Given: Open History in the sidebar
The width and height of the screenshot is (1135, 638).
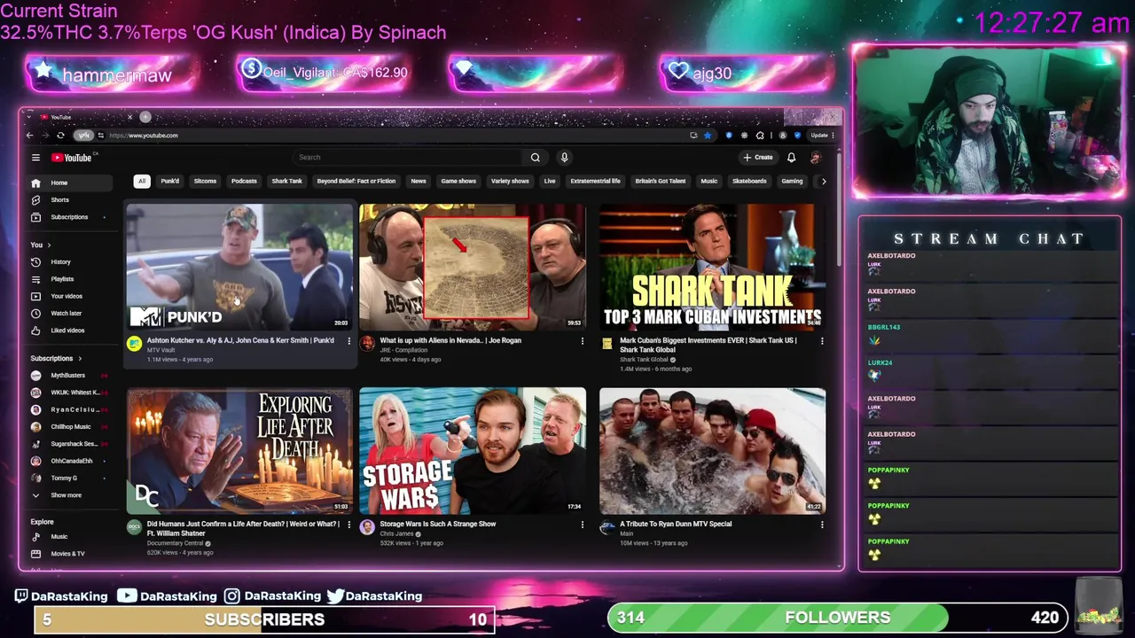Looking at the screenshot, I should coord(71,261).
